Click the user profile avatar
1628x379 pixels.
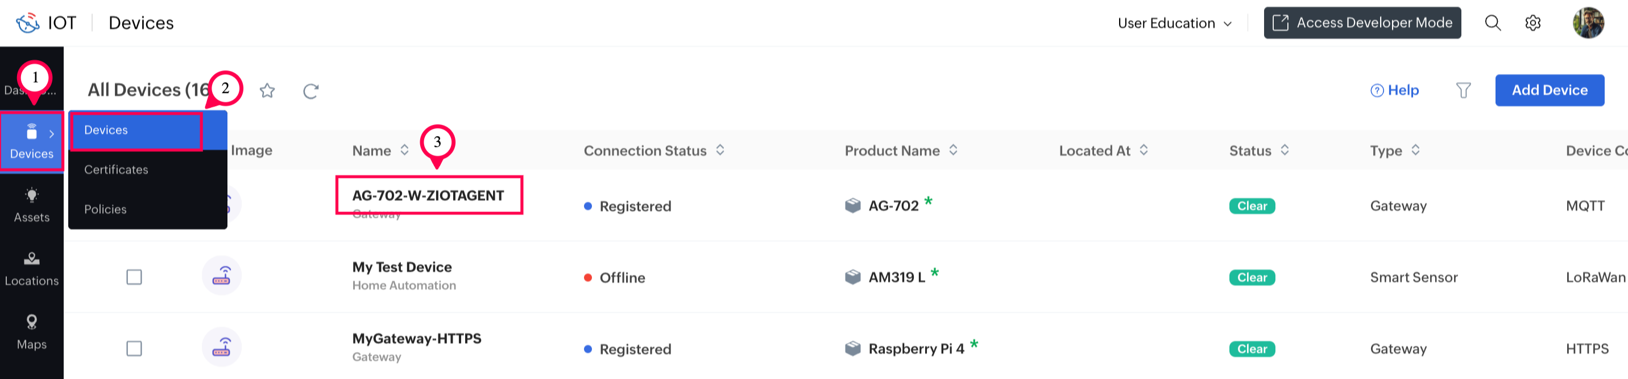tap(1588, 23)
